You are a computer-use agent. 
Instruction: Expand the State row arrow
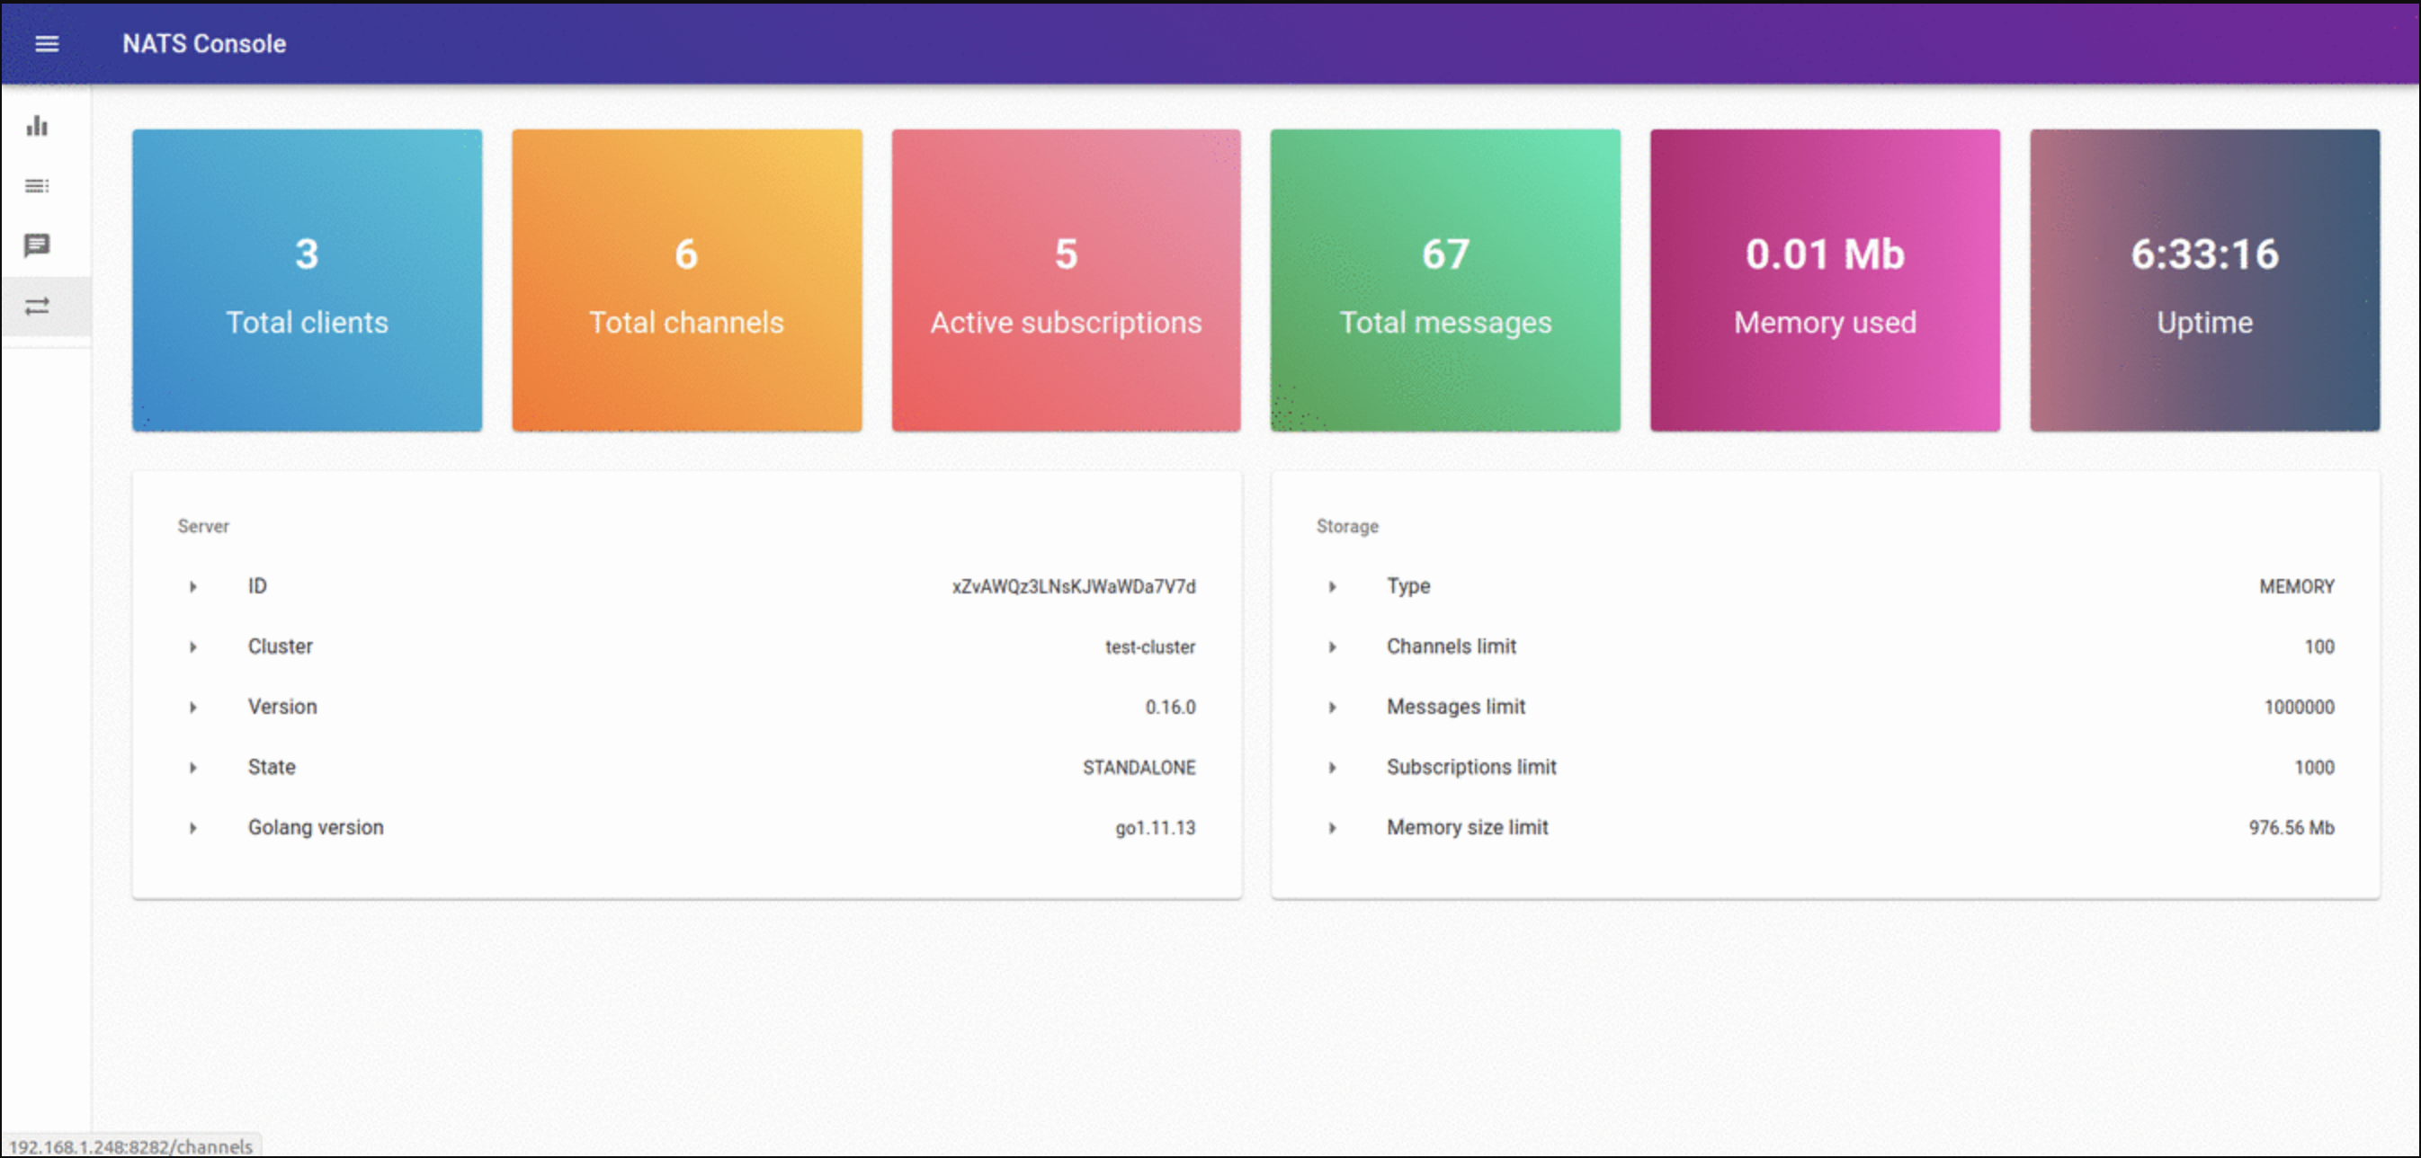pos(192,767)
